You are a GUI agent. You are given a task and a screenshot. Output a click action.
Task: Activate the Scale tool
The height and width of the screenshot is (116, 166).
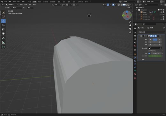3,29
